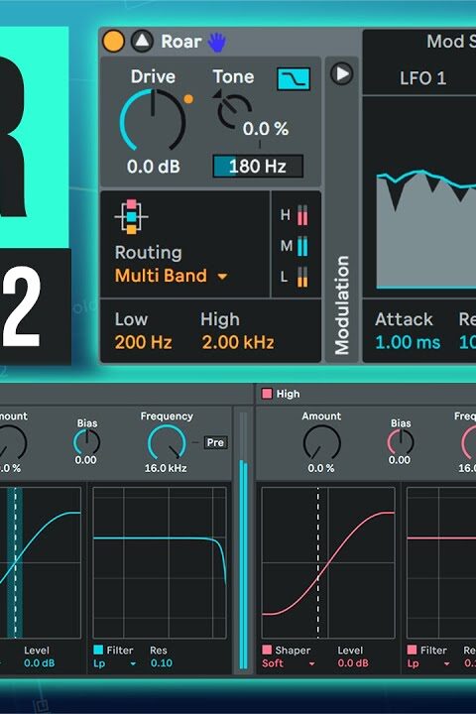This screenshot has width=476, height=714.
Task: Open the mid band filter type Lp dropdown
Action: click(x=114, y=663)
